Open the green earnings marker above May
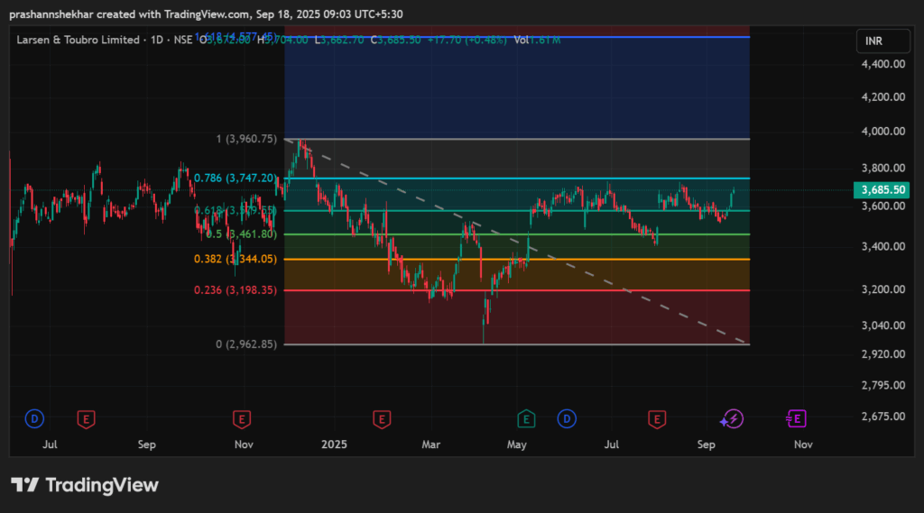 [x=524, y=418]
